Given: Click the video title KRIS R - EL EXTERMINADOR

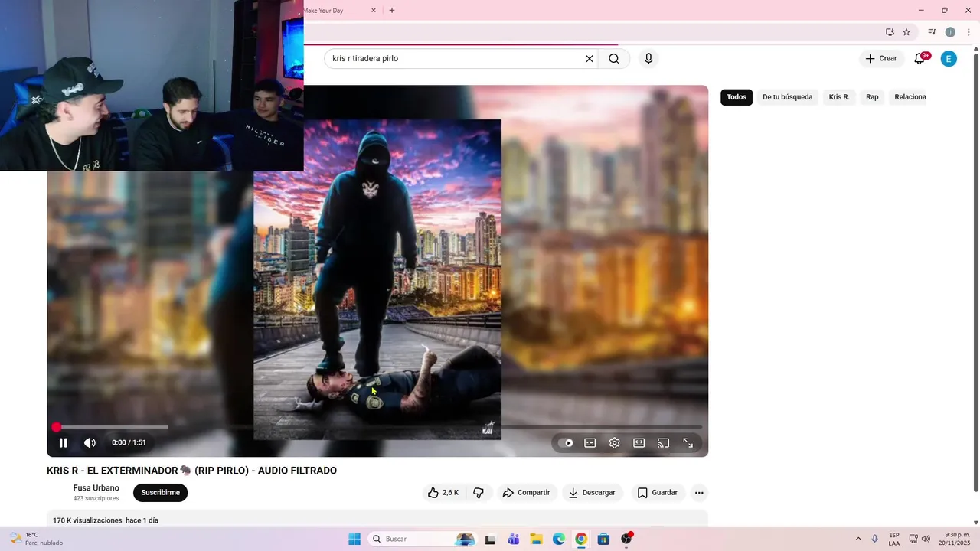Looking at the screenshot, I should pyautogui.click(x=191, y=471).
